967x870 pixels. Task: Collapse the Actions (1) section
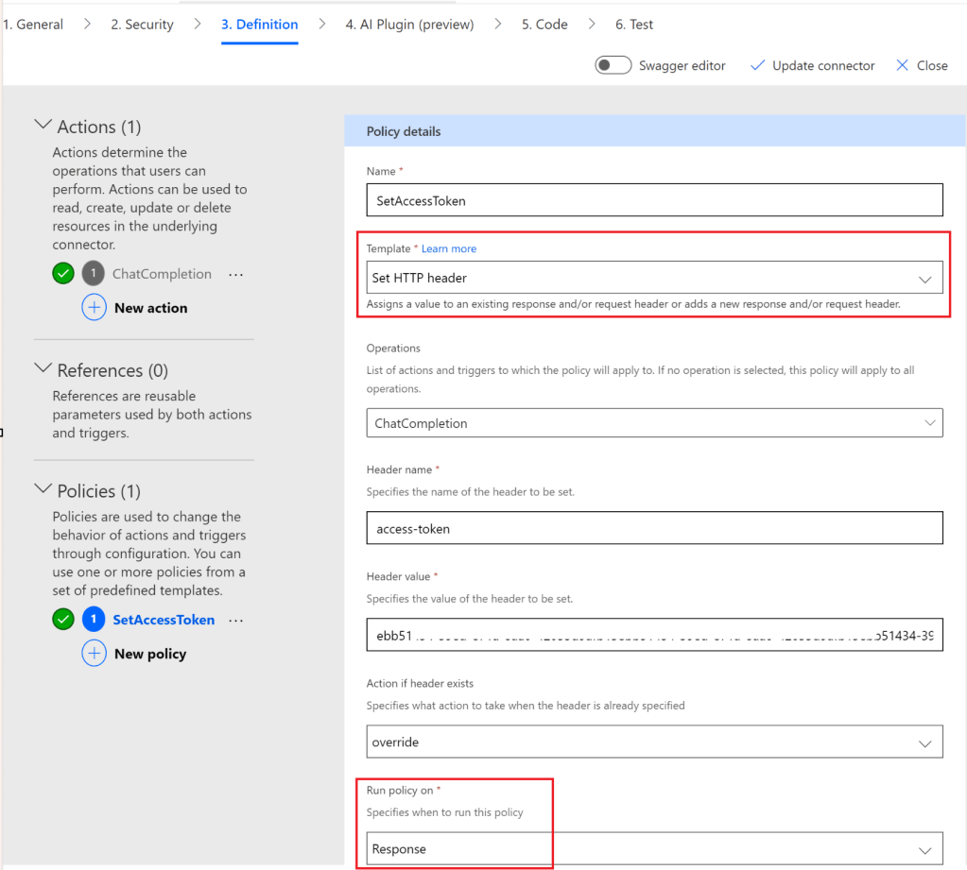[43, 126]
